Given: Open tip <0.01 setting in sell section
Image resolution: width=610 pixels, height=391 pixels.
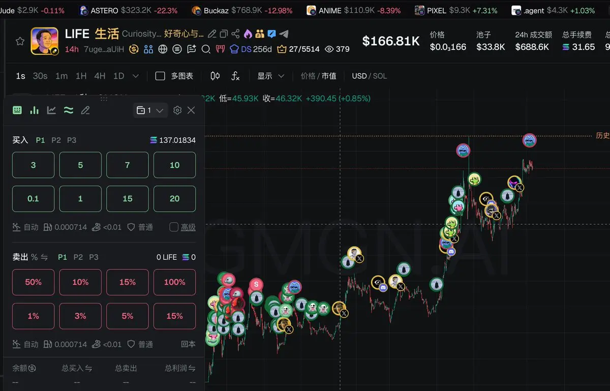Looking at the screenshot, I should click(x=107, y=344).
